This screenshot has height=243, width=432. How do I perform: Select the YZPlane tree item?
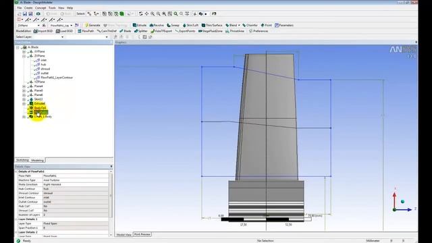[39, 82]
